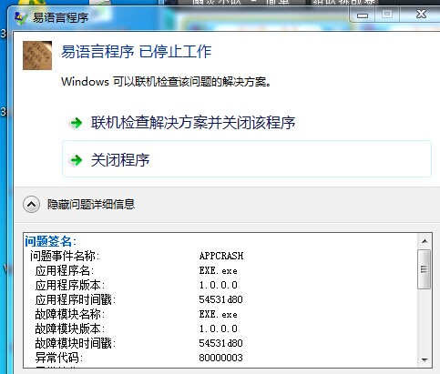
Task: Click EXE.exe beside 故障模块名称
Action: click(x=218, y=314)
